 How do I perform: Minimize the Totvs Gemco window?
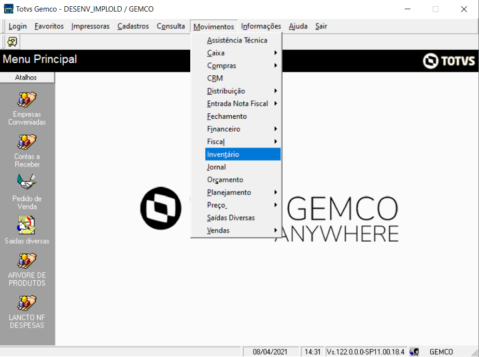408,9
